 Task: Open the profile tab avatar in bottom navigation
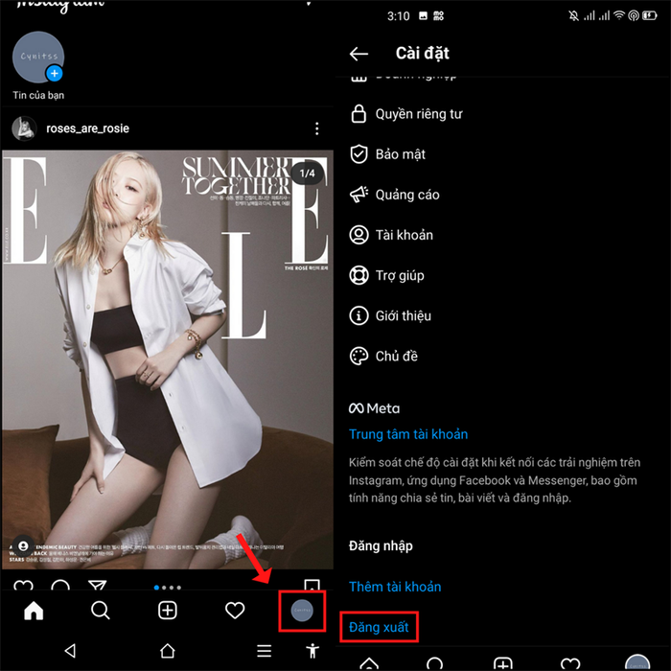[302, 611]
